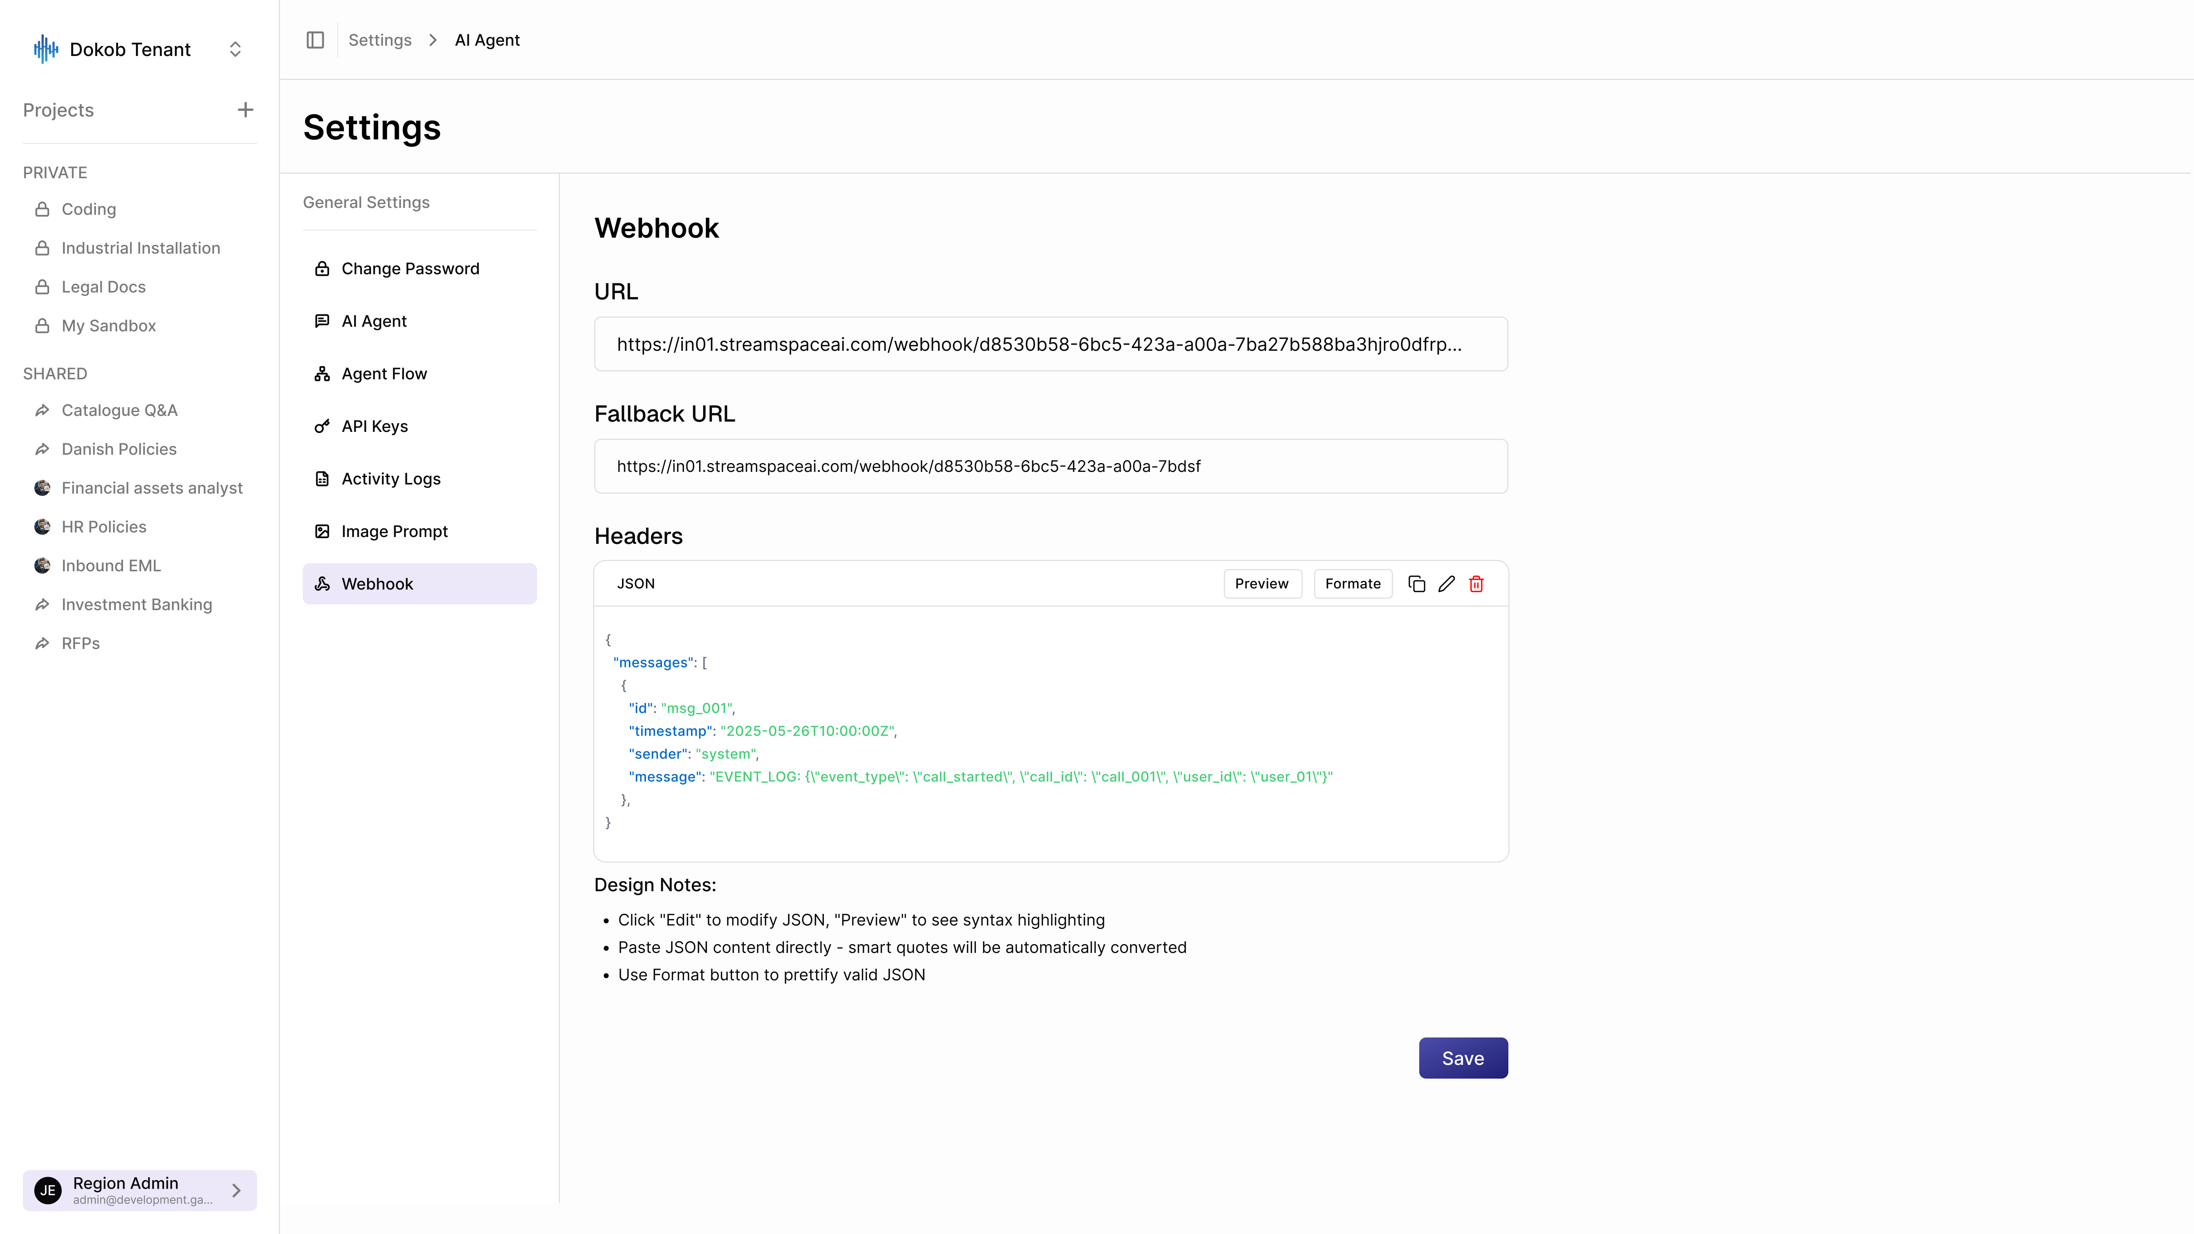The width and height of the screenshot is (2194, 1234).
Task: Open Region Admin user menu
Action: click(140, 1190)
